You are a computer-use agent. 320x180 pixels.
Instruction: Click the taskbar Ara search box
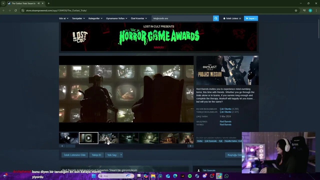116,176
